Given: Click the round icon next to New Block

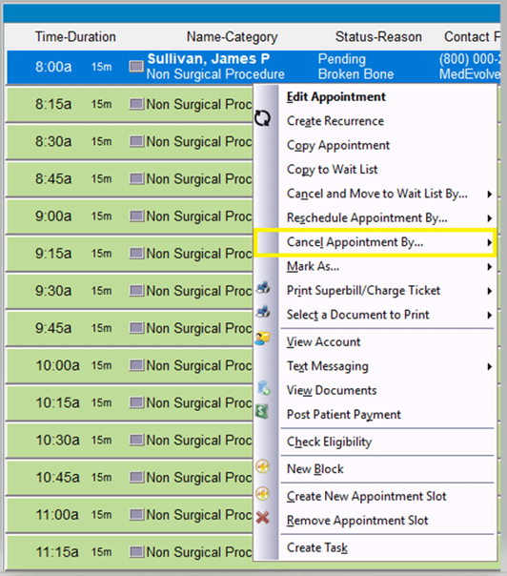Looking at the screenshot, I should (262, 466).
